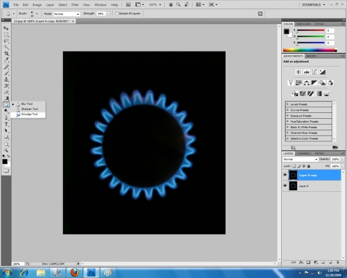The image size is (347, 278).
Task: Click the foreground color swatch in toolbox
Action: pyautogui.click(x=5, y=162)
